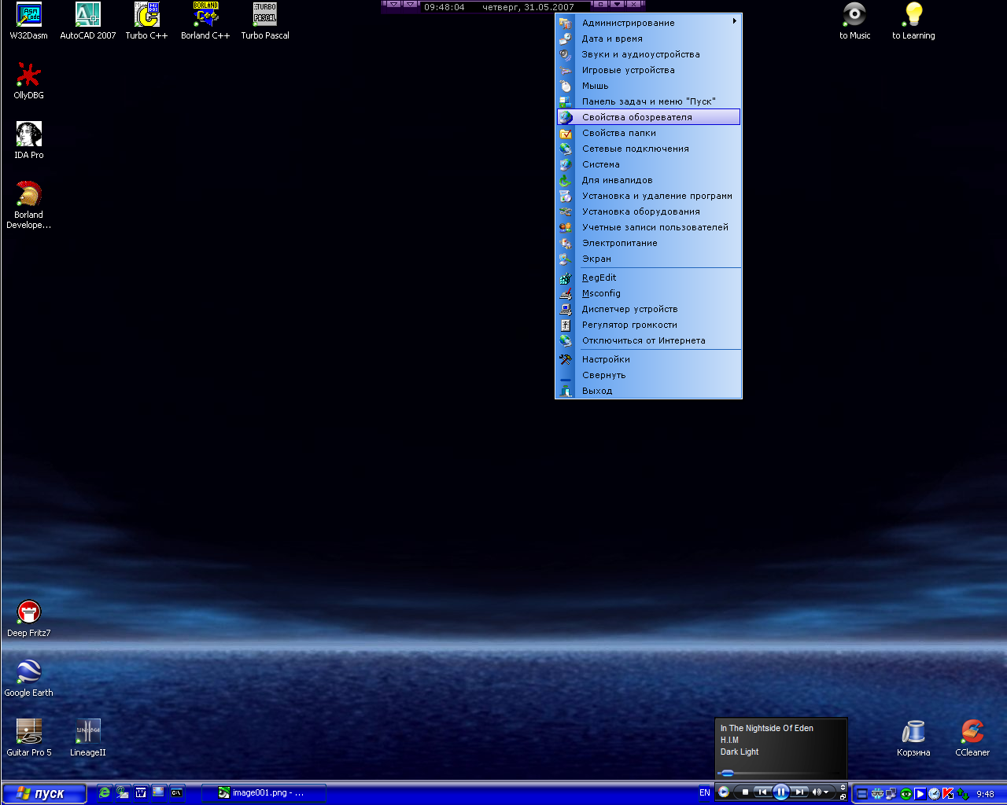This screenshot has height=805, width=1007.
Task: Toggle the EN language indicator
Action: (704, 792)
